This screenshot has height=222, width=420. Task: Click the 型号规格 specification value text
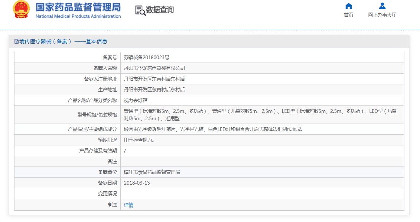(x=260, y=115)
